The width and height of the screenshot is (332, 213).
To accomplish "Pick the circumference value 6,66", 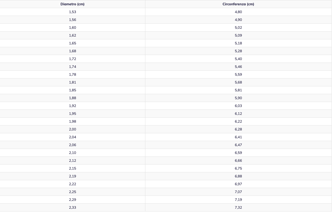I will 238,161.
